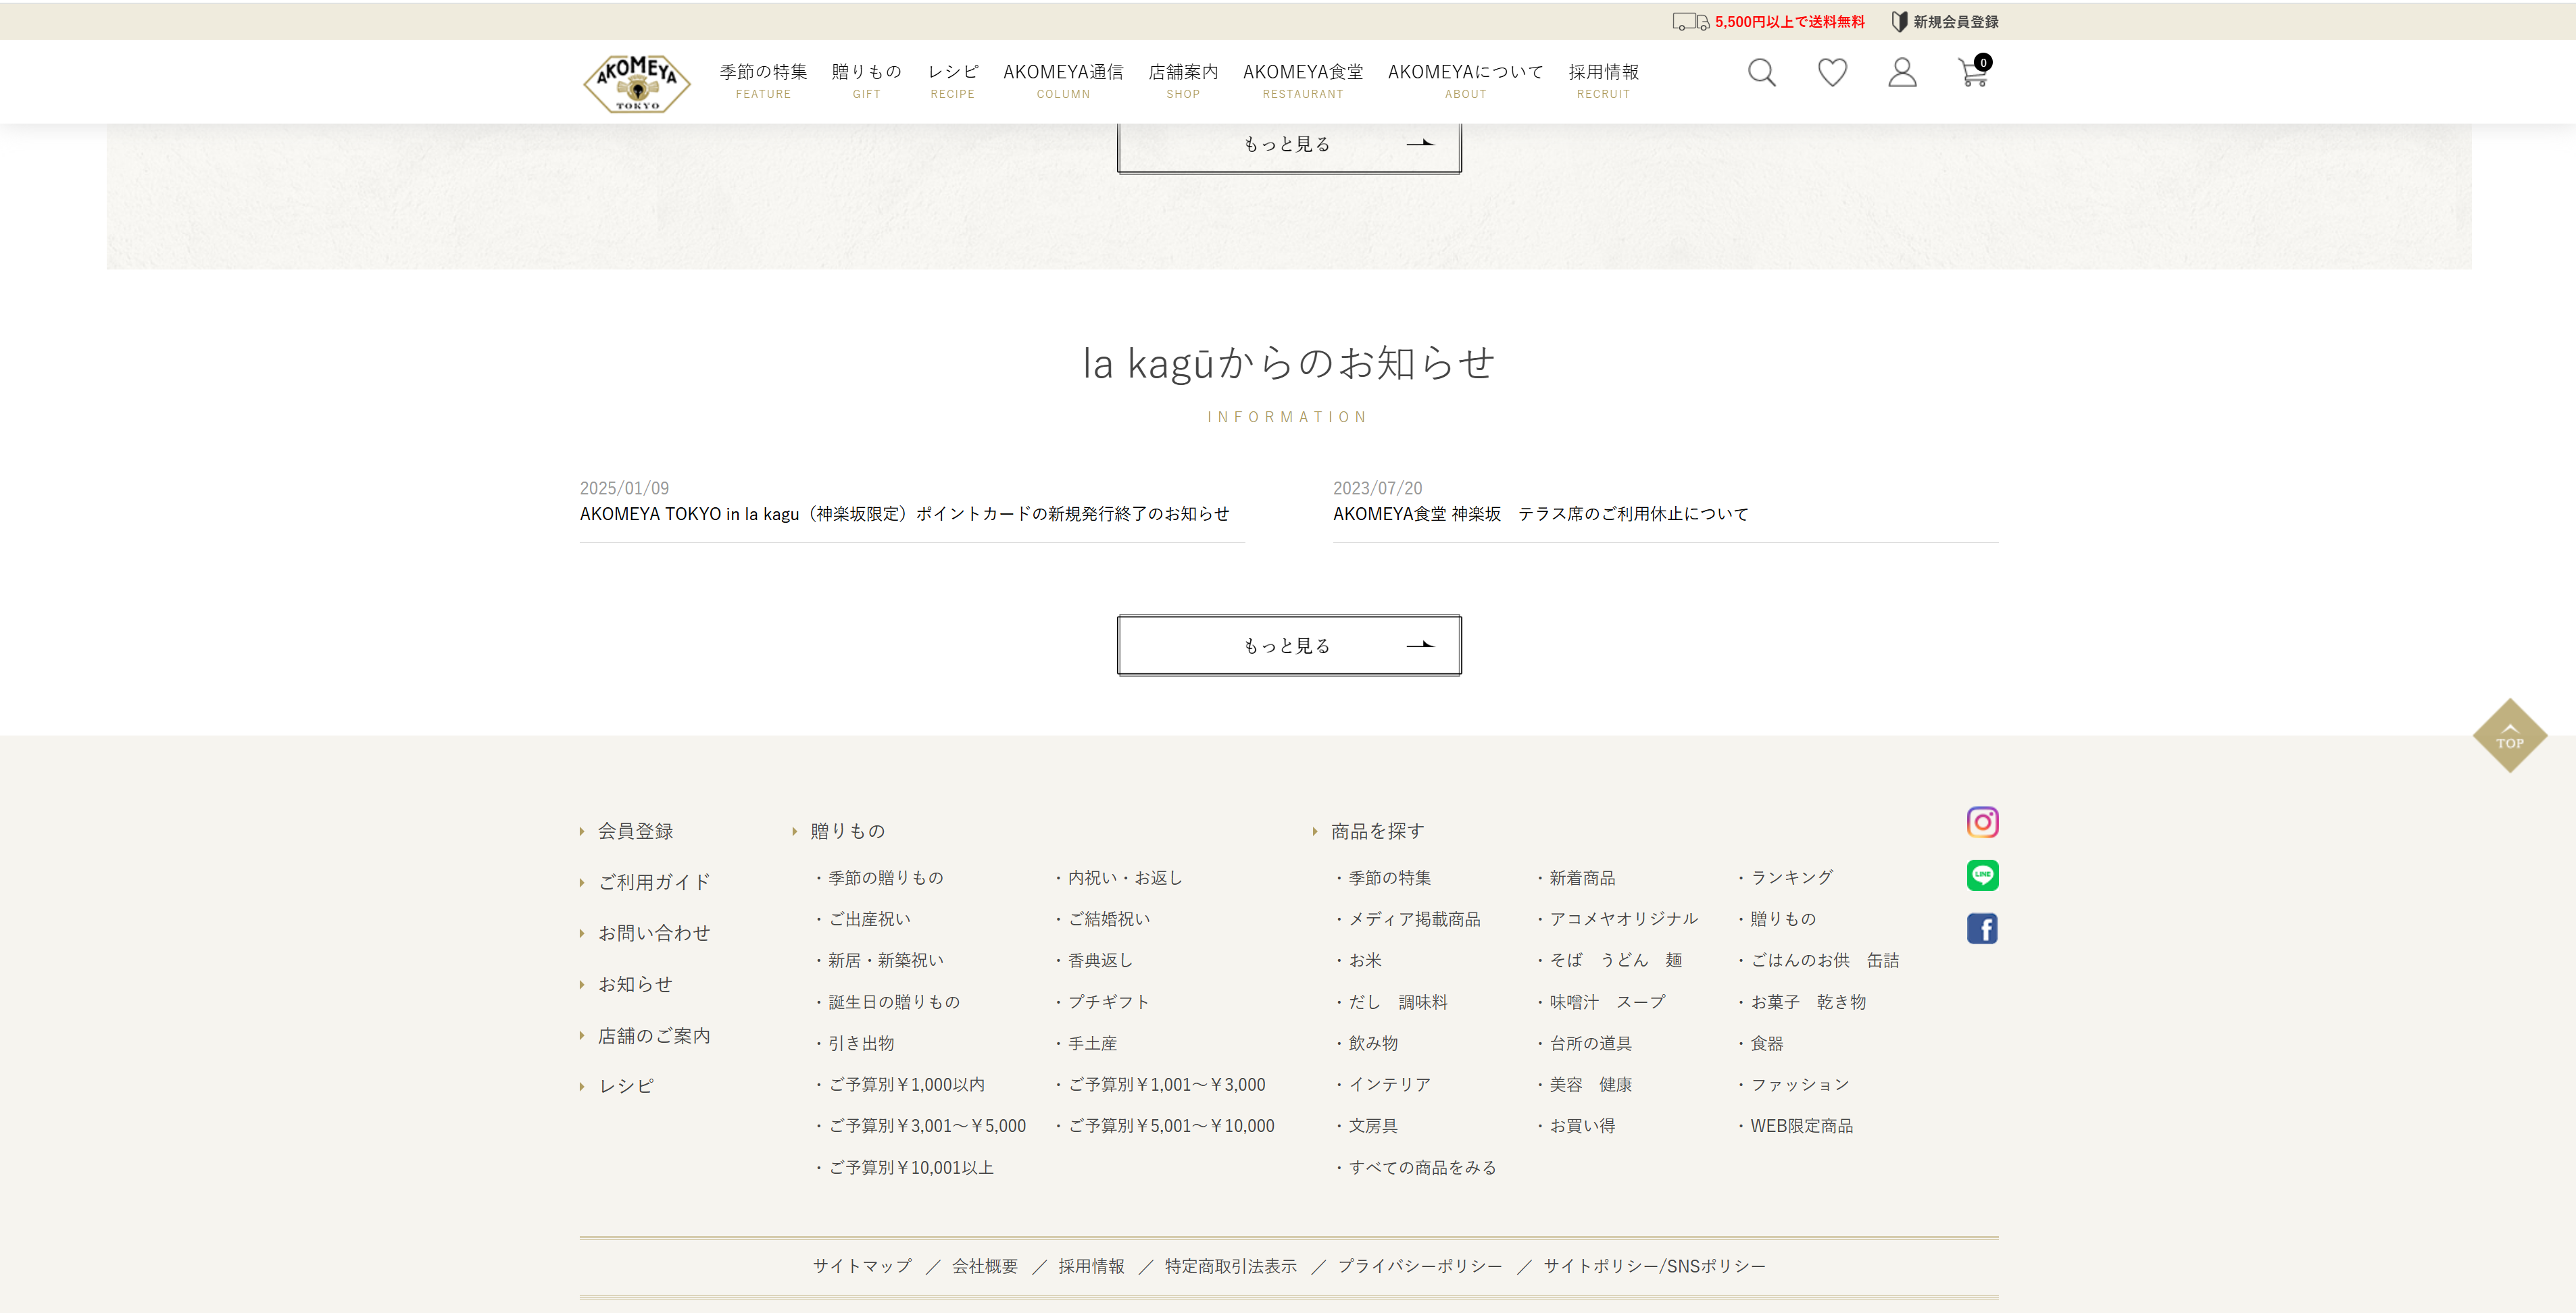Click 特定商取引法表示 in bottom bar
This screenshot has width=2576, height=1313.
(x=1230, y=1266)
